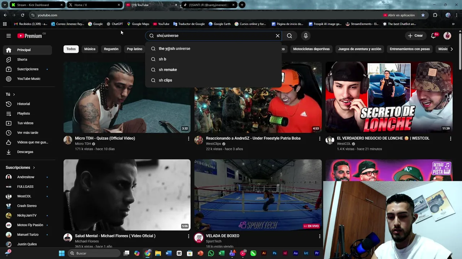Open Ver más tarde list
This screenshot has height=259, width=462.
click(x=27, y=133)
